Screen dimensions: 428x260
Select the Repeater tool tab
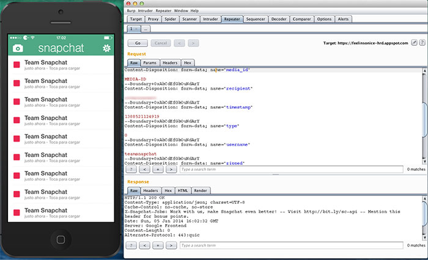232,19
